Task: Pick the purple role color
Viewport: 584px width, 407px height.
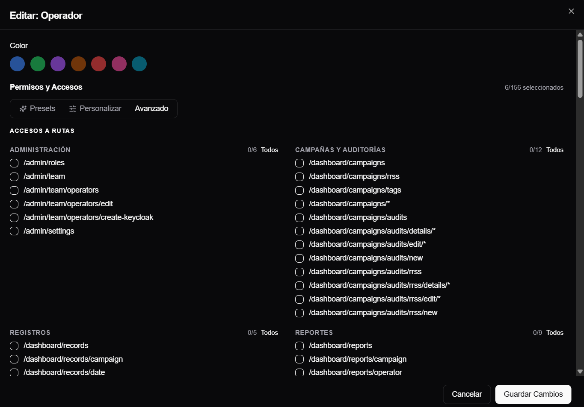Action: pos(58,64)
